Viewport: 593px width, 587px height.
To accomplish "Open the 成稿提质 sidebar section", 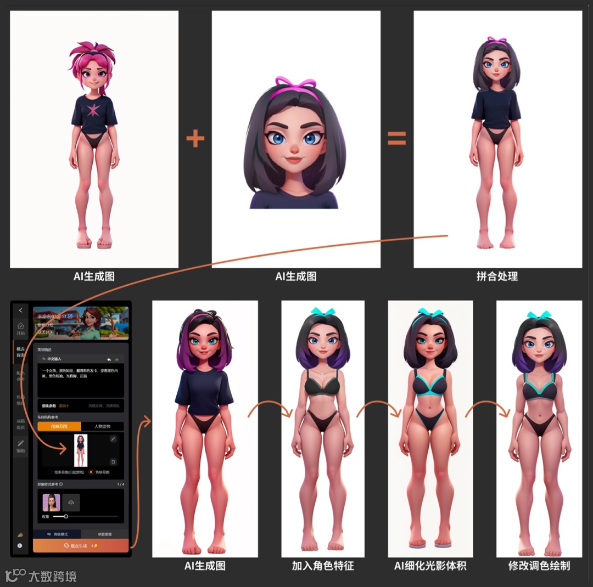I will coord(20,424).
